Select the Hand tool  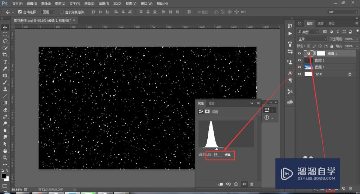click(x=5, y=151)
